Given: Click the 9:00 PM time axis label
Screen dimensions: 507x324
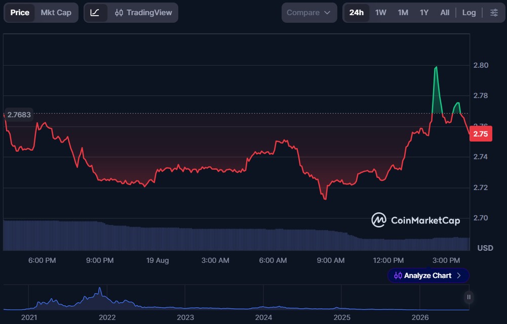Looking at the screenshot, I should 100,260.
